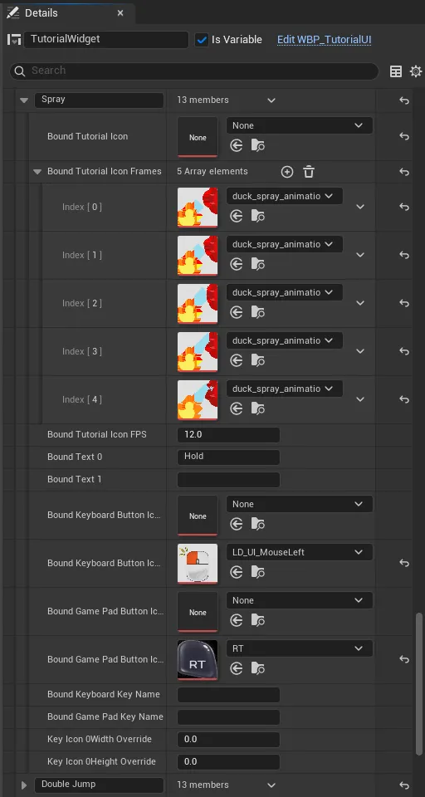Screen dimensions: 425x797
Task: Open Index [ 0 ] duck_spray_animation asset dropdown
Action: pos(284,196)
